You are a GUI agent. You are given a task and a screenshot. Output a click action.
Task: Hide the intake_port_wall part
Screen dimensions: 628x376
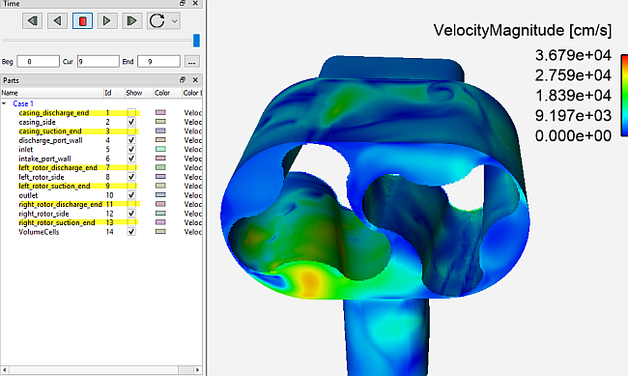pyautogui.click(x=131, y=159)
